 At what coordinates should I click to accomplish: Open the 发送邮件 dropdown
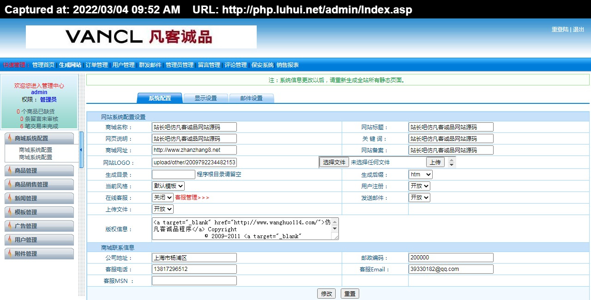[x=419, y=198]
